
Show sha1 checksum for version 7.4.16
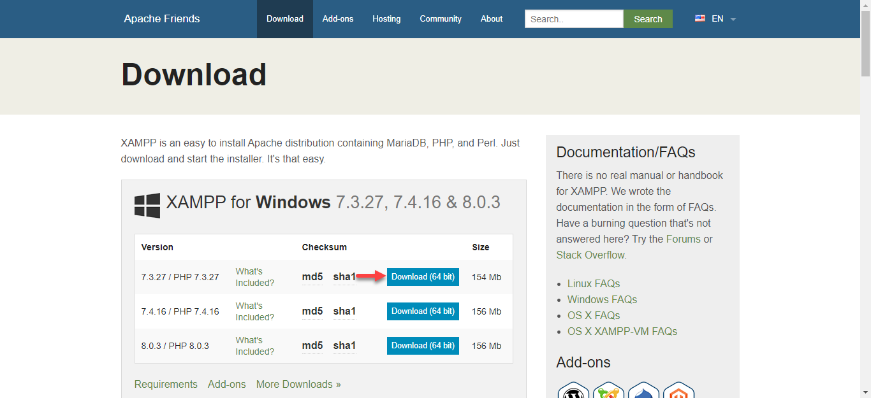click(344, 311)
